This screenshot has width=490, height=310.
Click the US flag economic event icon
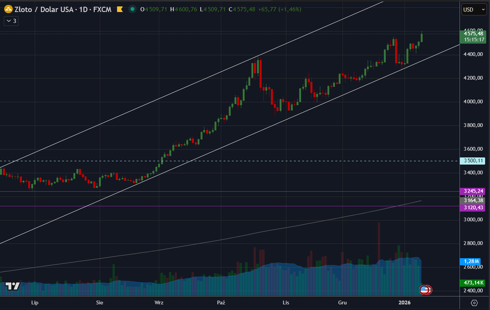click(425, 290)
